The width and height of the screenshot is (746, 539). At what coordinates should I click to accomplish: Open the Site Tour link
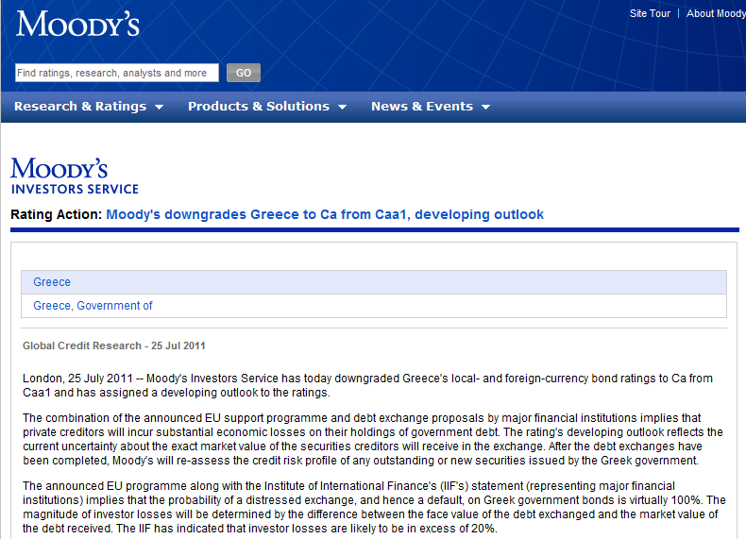coord(650,13)
